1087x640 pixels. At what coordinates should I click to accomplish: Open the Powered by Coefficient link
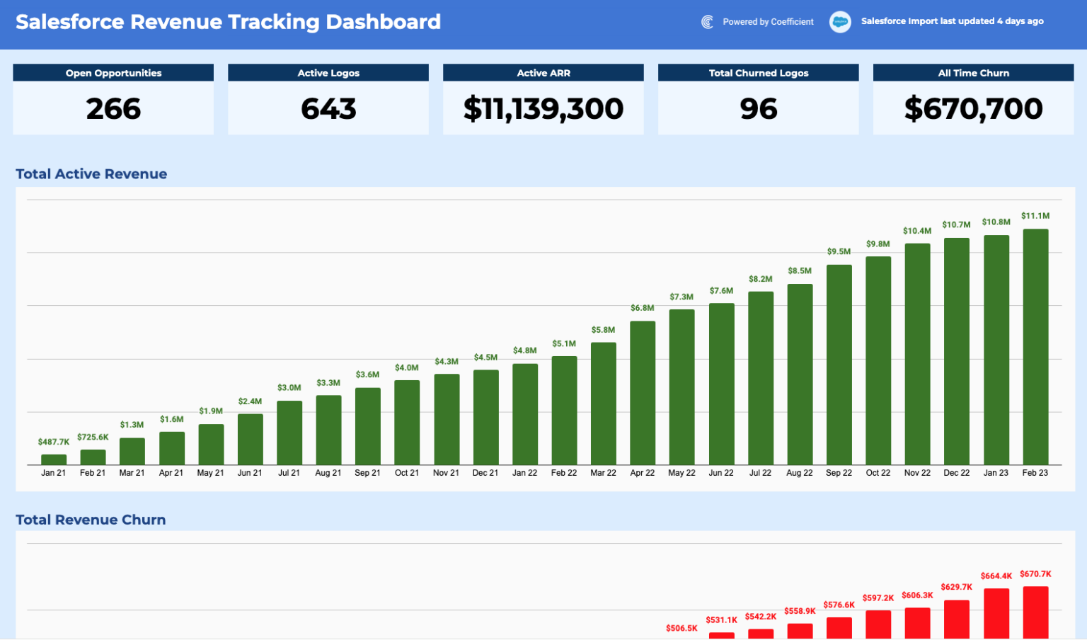tap(768, 22)
